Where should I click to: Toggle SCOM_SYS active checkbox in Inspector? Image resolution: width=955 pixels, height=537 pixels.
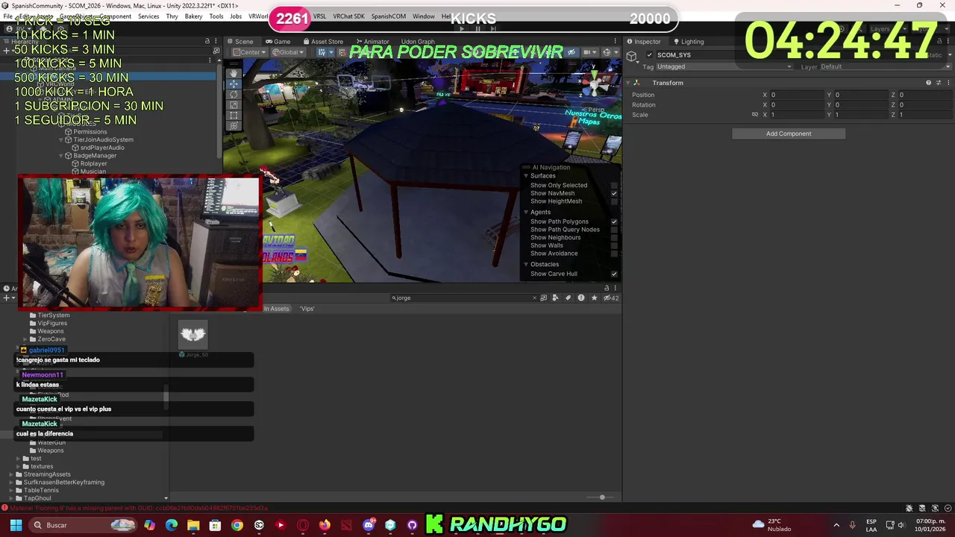pos(649,55)
